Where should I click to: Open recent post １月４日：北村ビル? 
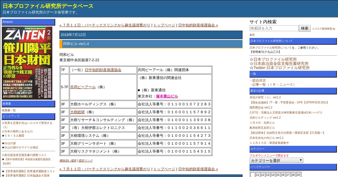click(x=262, y=123)
